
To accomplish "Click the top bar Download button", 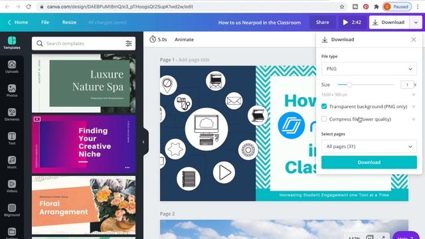I will pyautogui.click(x=389, y=22).
